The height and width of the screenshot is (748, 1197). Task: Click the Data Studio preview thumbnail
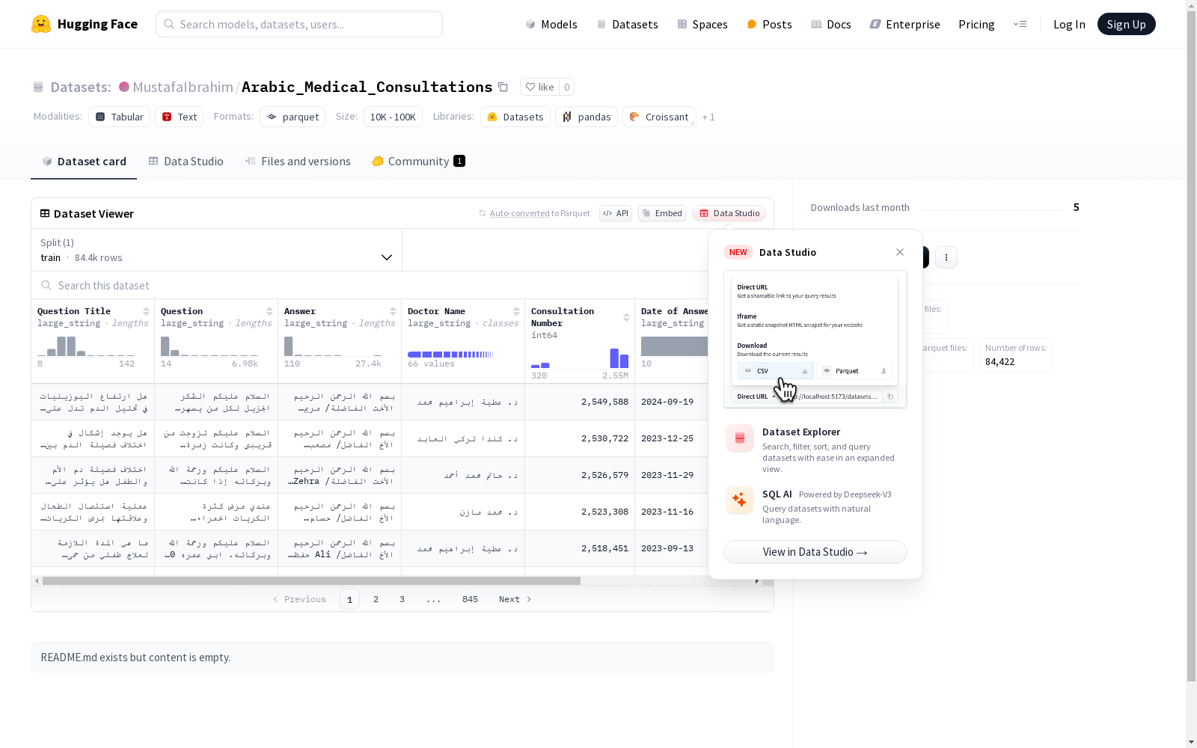pyautogui.click(x=815, y=340)
